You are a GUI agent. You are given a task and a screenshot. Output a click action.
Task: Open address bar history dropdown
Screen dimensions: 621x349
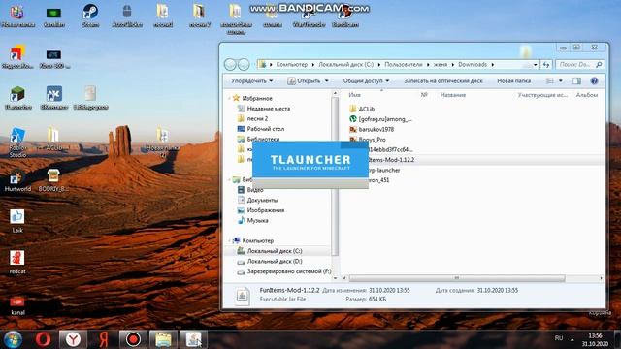coord(535,65)
